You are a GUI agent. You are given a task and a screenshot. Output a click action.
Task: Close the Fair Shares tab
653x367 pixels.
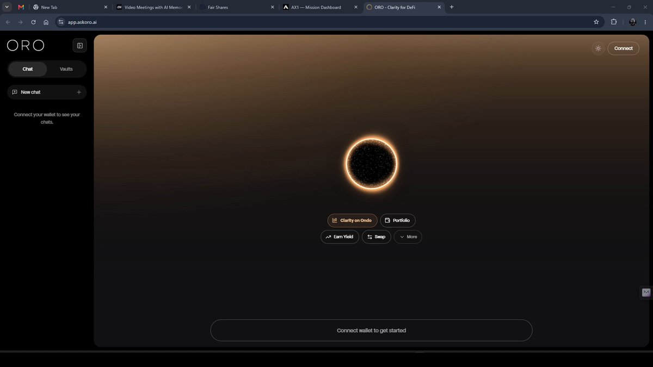[273, 7]
